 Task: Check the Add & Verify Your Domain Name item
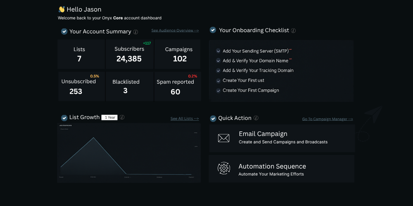point(218,61)
